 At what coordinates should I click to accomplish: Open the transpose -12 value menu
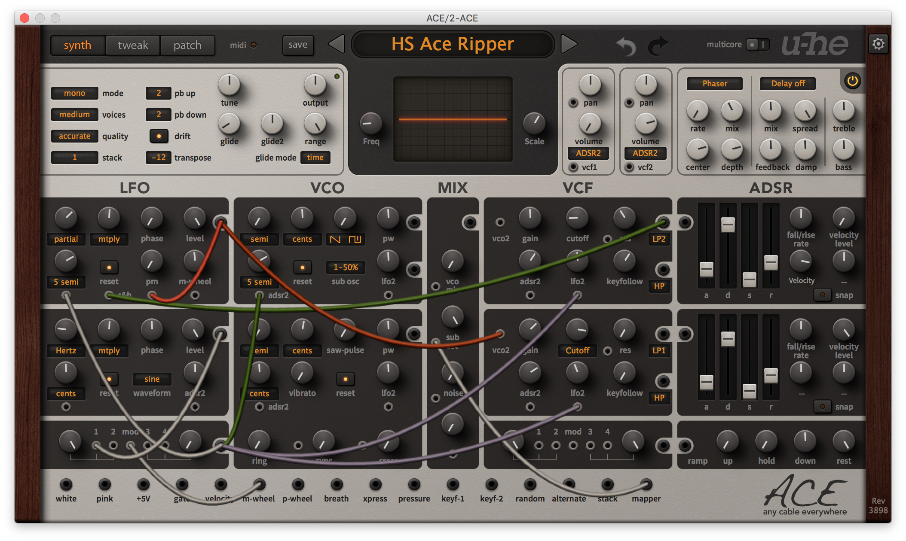click(x=158, y=158)
